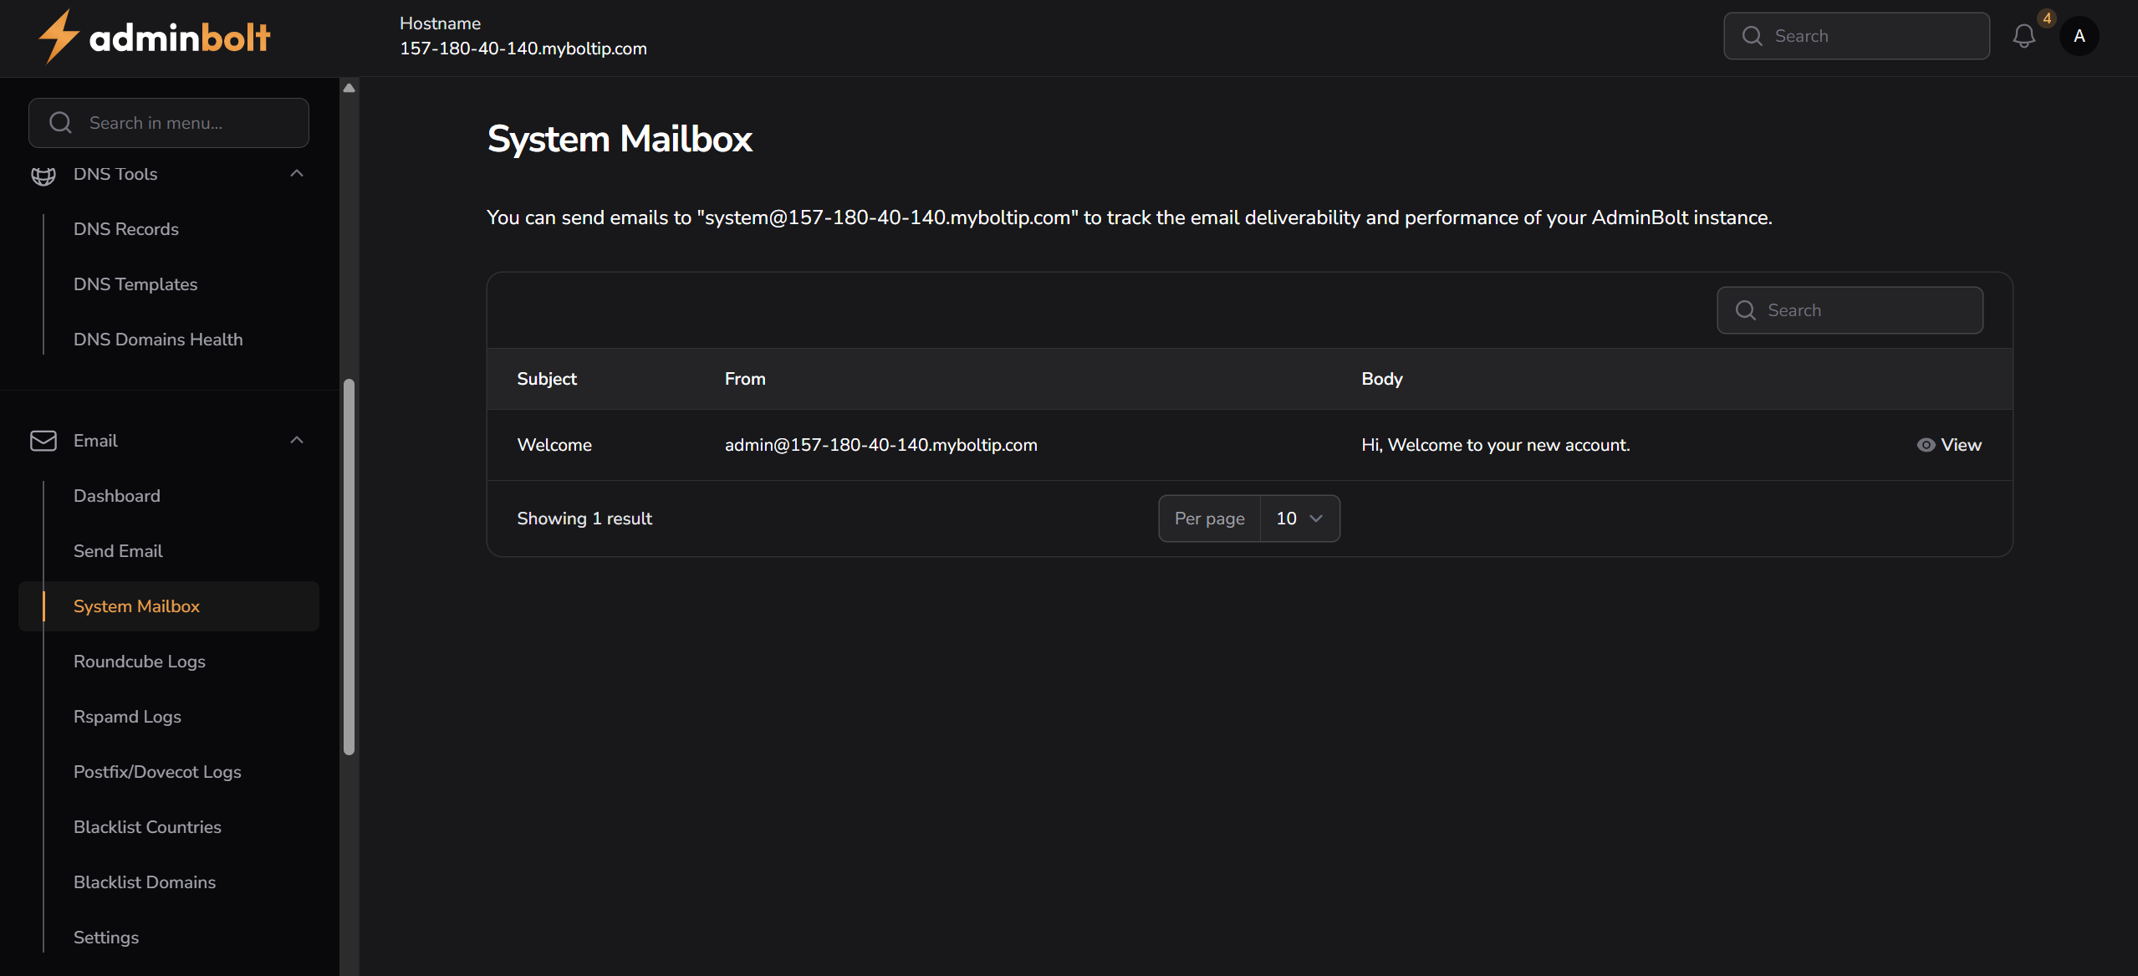Click the magnifier icon in the mailbox search box
Image resolution: width=2138 pixels, height=976 pixels.
(x=1745, y=309)
